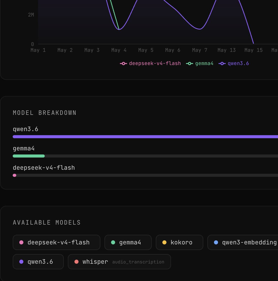Click the qwen3.6 label in Model Breakdown
This screenshot has height=281, width=278.
click(25, 129)
